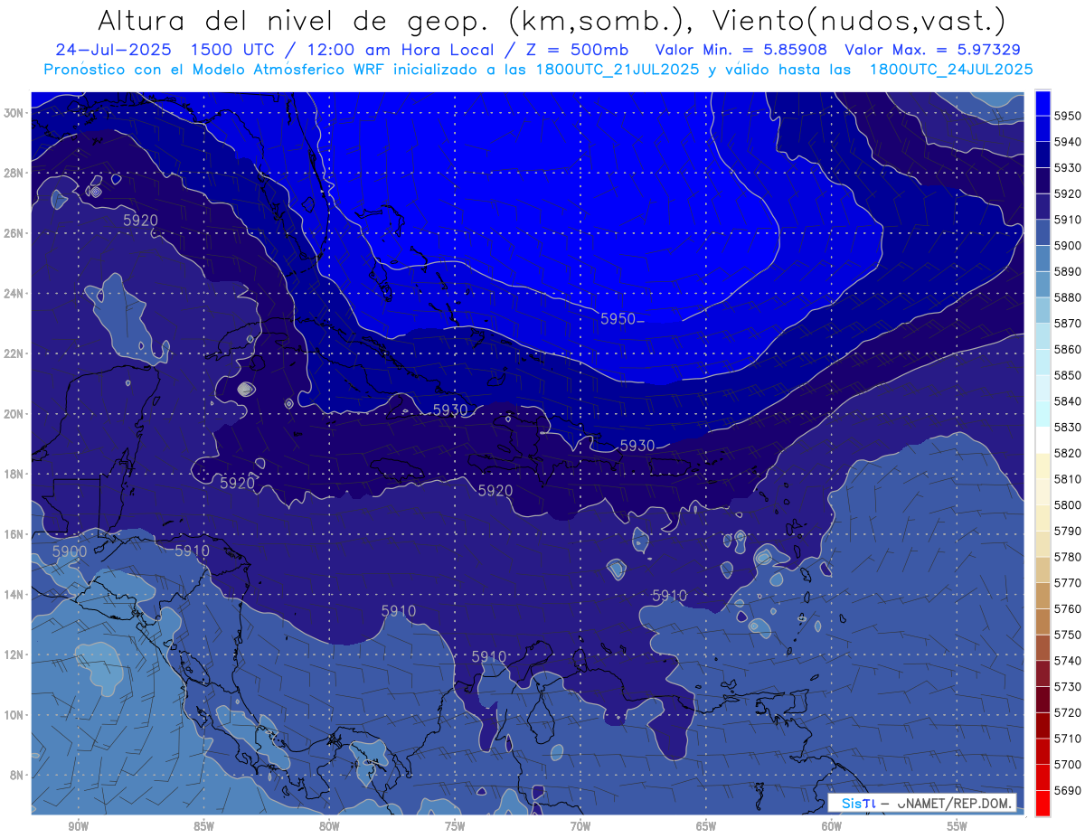Click the 5880 value in the color bar legend
This screenshot has width=1085, height=838.
[1067, 297]
